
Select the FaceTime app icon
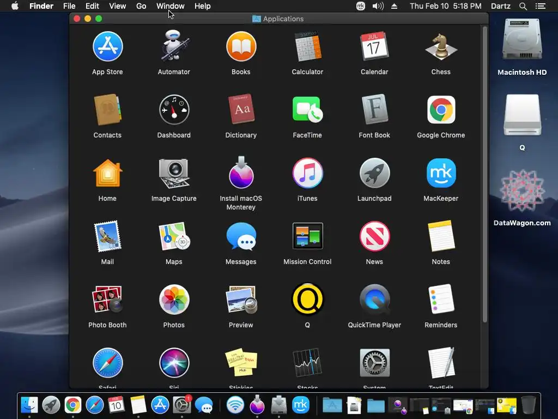(x=307, y=110)
